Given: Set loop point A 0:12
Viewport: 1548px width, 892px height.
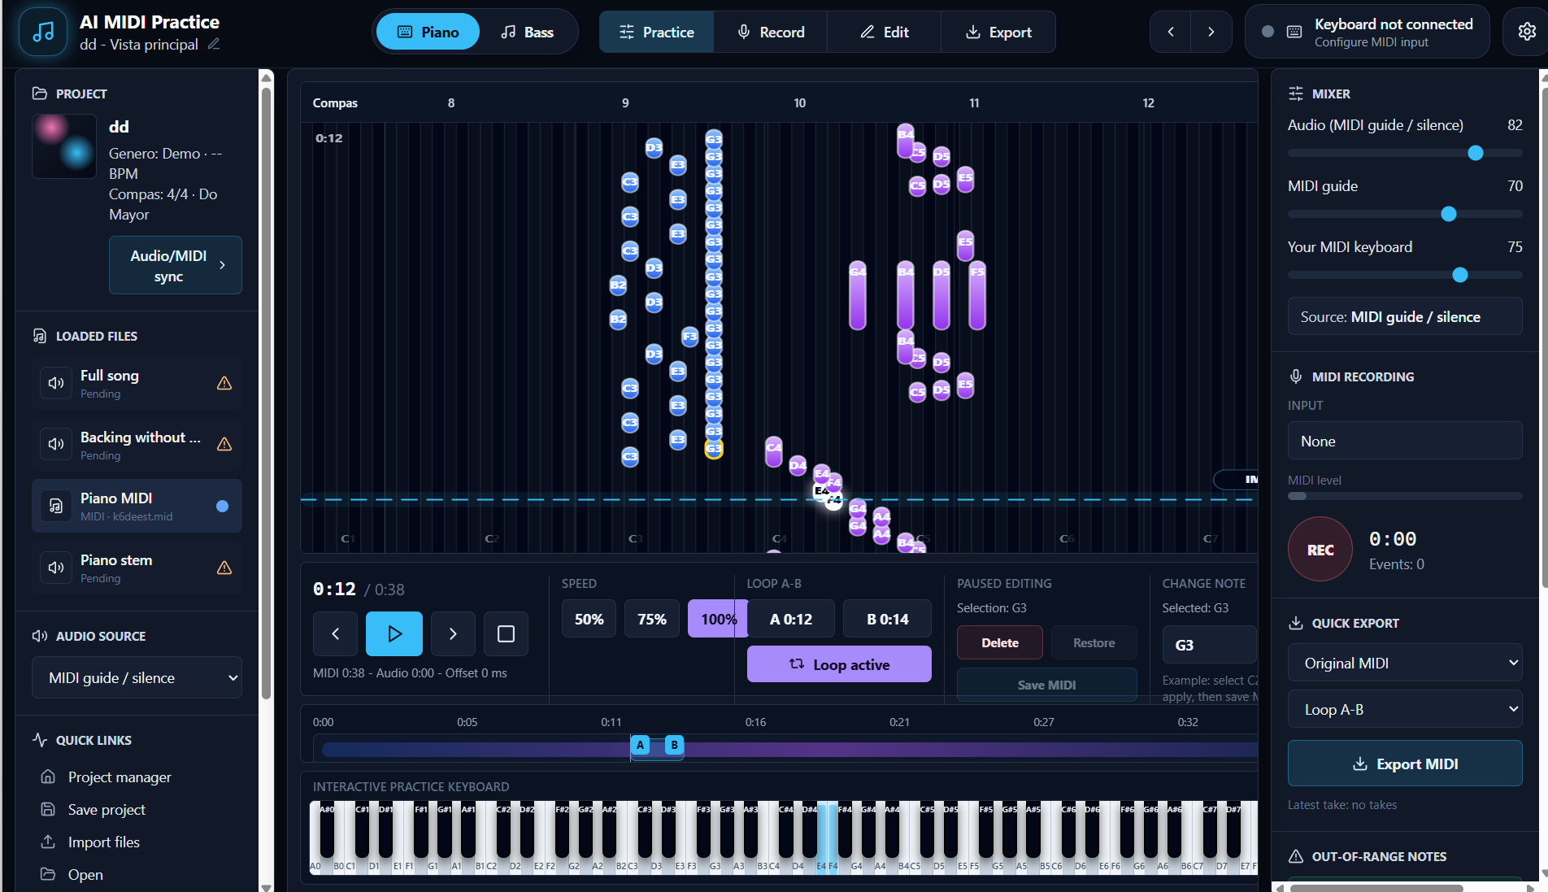Looking at the screenshot, I should (x=791, y=619).
